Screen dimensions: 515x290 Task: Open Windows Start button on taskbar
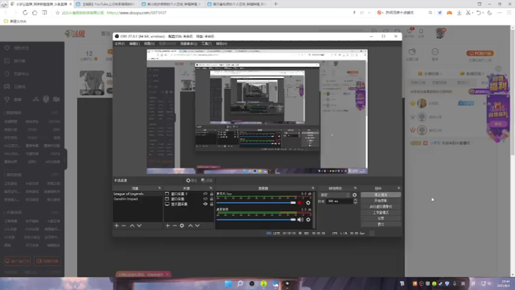click(228, 284)
